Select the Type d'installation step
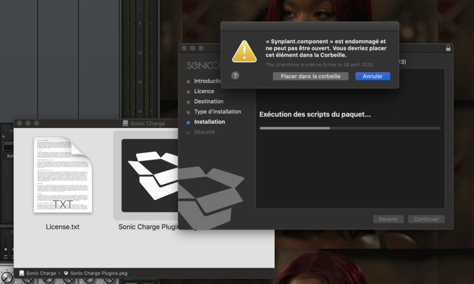This screenshot has height=284, width=474. coord(217,111)
